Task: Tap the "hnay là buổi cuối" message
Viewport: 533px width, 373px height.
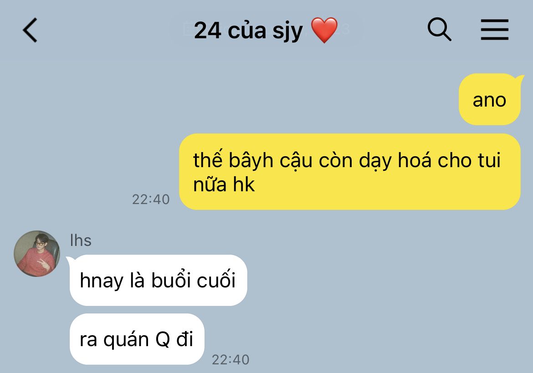Action: 158,280
